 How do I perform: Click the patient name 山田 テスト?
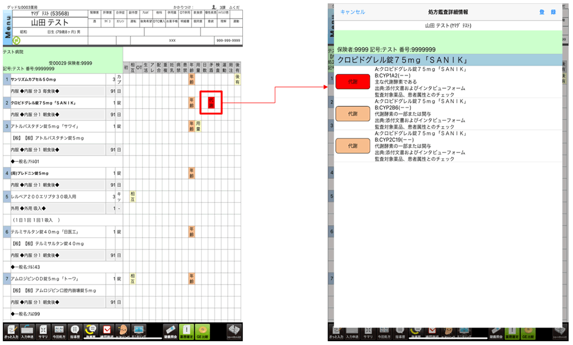pos(50,23)
